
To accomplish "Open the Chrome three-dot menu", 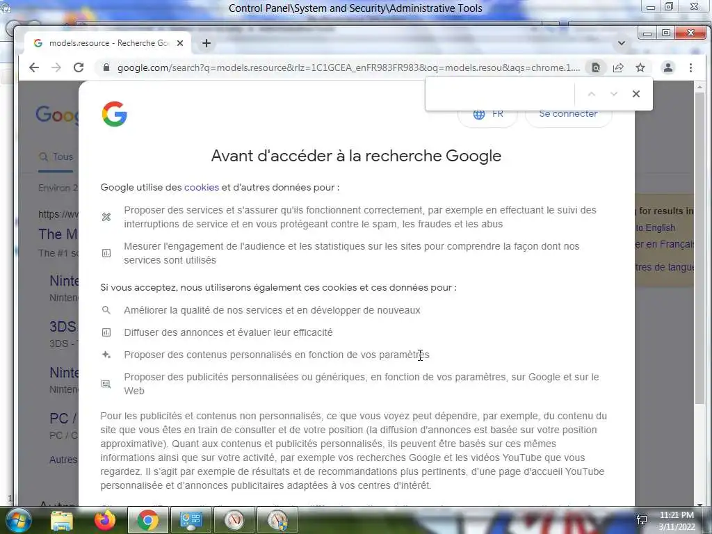I will tap(690, 67).
